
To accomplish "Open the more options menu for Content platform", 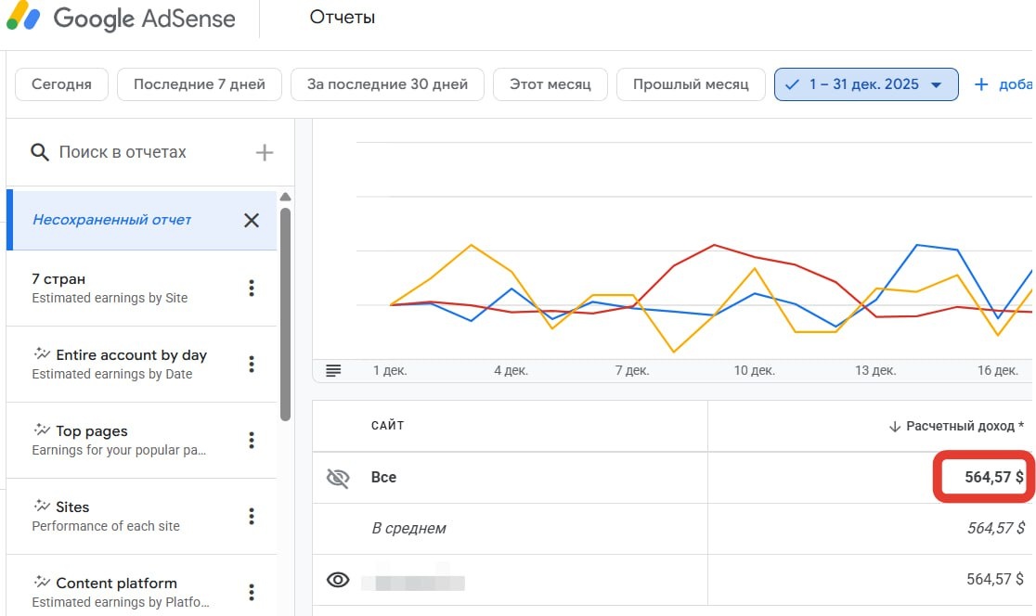I will tap(251, 592).
